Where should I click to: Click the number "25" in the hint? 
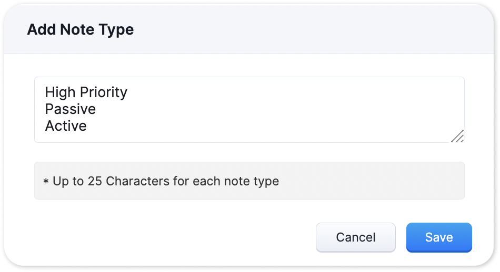(95, 182)
